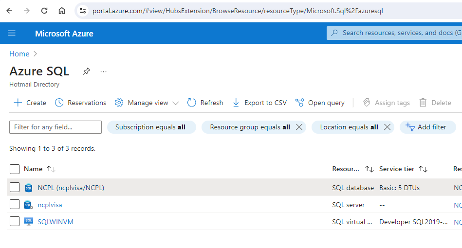462x248 pixels.
Task: Focus the Filter for any field box
Action: click(x=55, y=127)
